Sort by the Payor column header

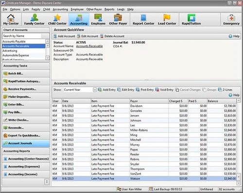point(149,101)
